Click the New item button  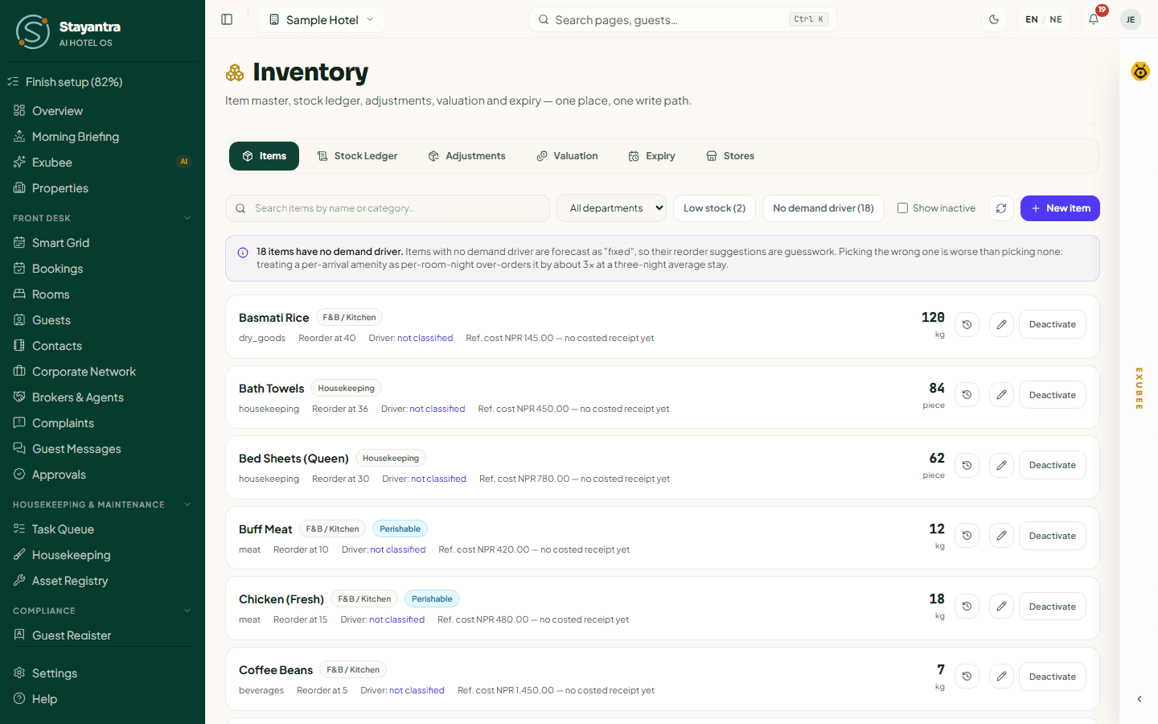click(1060, 208)
